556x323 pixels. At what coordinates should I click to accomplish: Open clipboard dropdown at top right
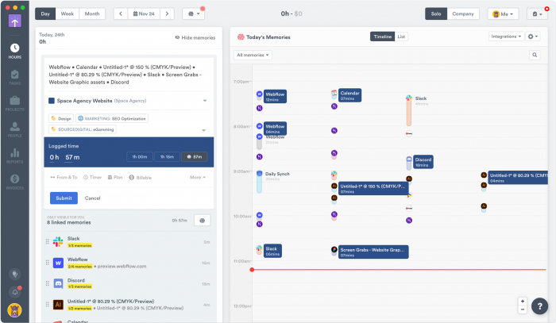[537, 13]
